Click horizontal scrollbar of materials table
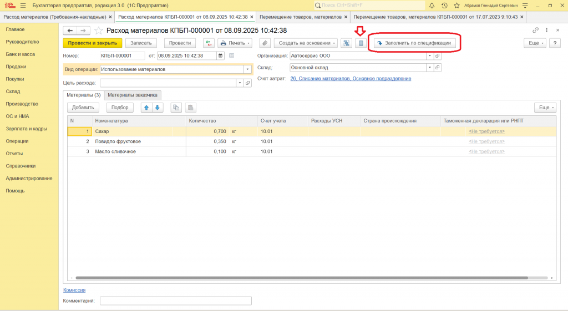 point(302,278)
